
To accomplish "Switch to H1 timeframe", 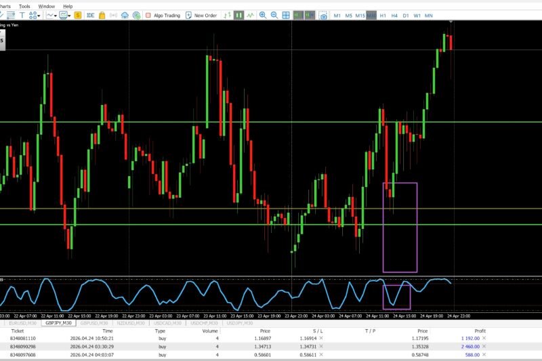I will [383, 16].
